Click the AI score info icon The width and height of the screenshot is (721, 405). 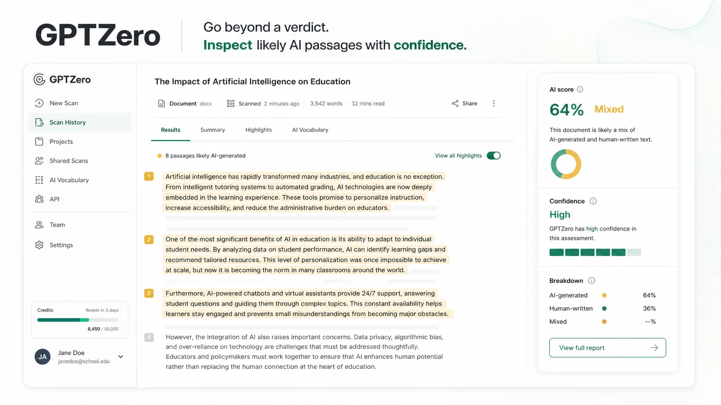point(580,89)
